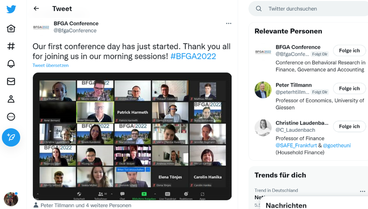The width and height of the screenshot is (368, 209).
Task: Click the Trend in Deutschland entry label
Action: coord(276,190)
